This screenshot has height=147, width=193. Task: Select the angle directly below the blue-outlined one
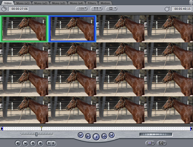(x=72, y=56)
